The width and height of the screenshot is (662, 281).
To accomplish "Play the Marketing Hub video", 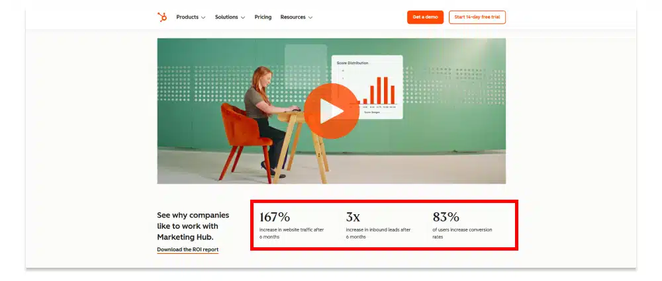I will [x=332, y=111].
